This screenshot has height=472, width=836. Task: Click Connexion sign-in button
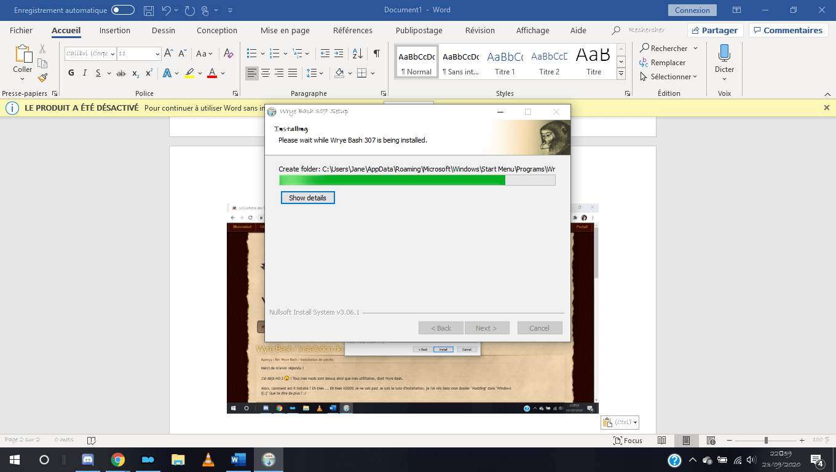pos(692,10)
